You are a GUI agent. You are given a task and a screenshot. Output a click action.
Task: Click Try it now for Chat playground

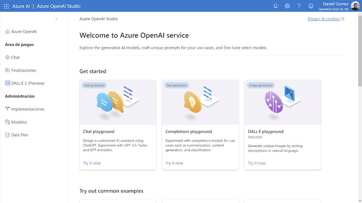[x=92, y=163]
